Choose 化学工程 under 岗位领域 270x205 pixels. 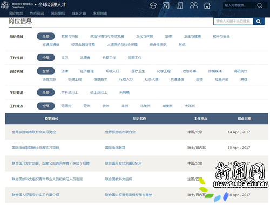coord(164,71)
